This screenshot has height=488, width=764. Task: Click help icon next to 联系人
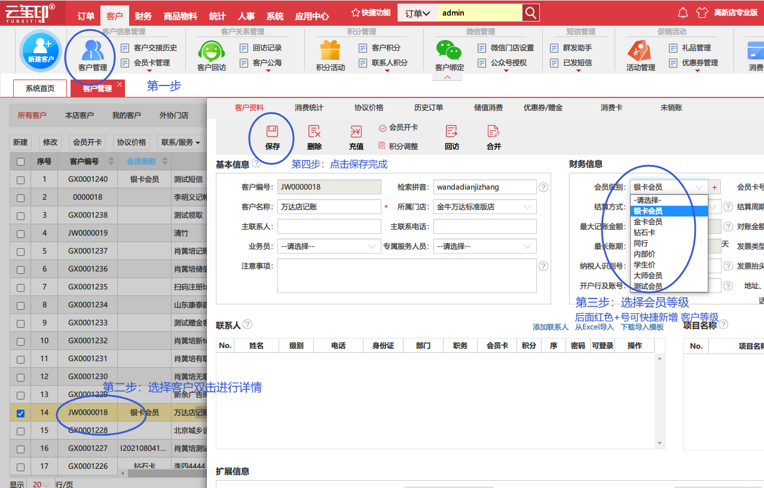coord(247,324)
